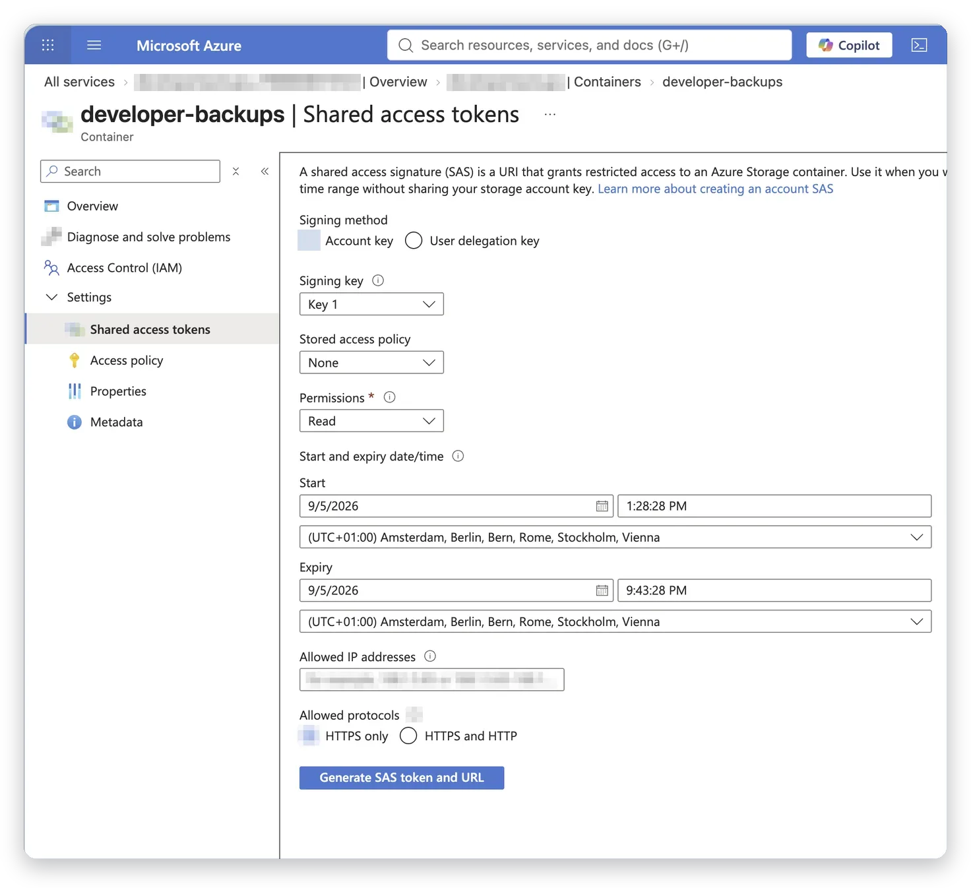This screenshot has width=971, height=888.
Task: Select HTTPS only protocol option
Action: coord(309,736)
